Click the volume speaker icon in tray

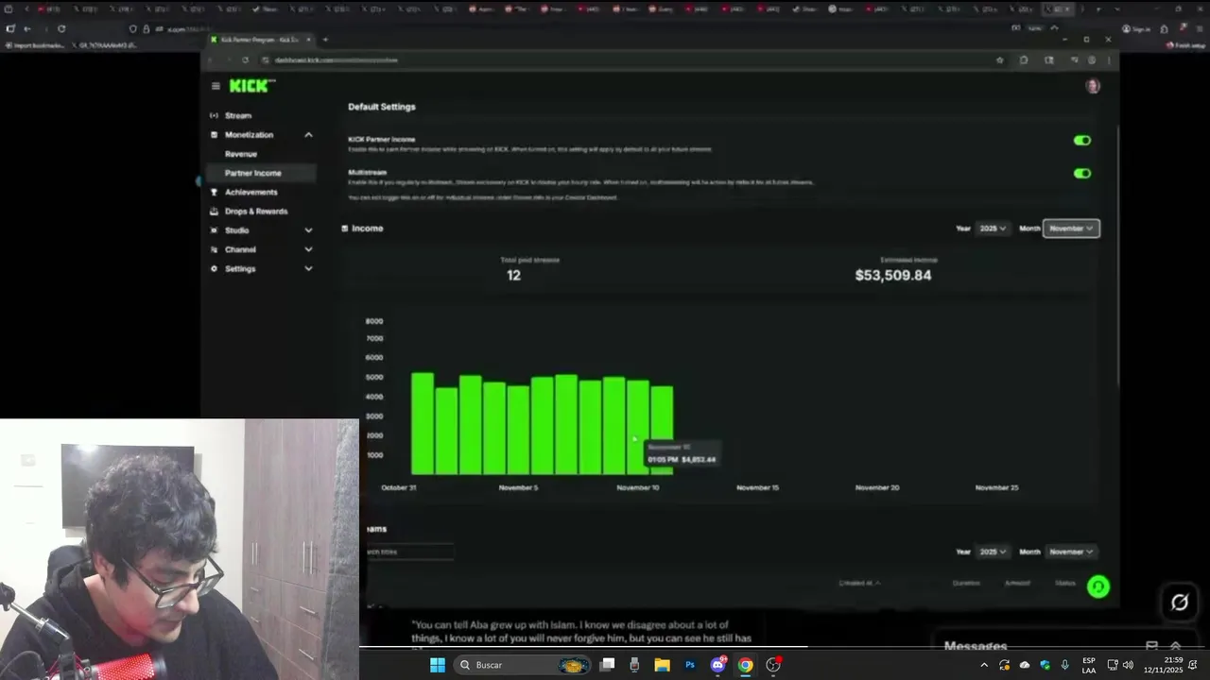tap(1128, 665)
